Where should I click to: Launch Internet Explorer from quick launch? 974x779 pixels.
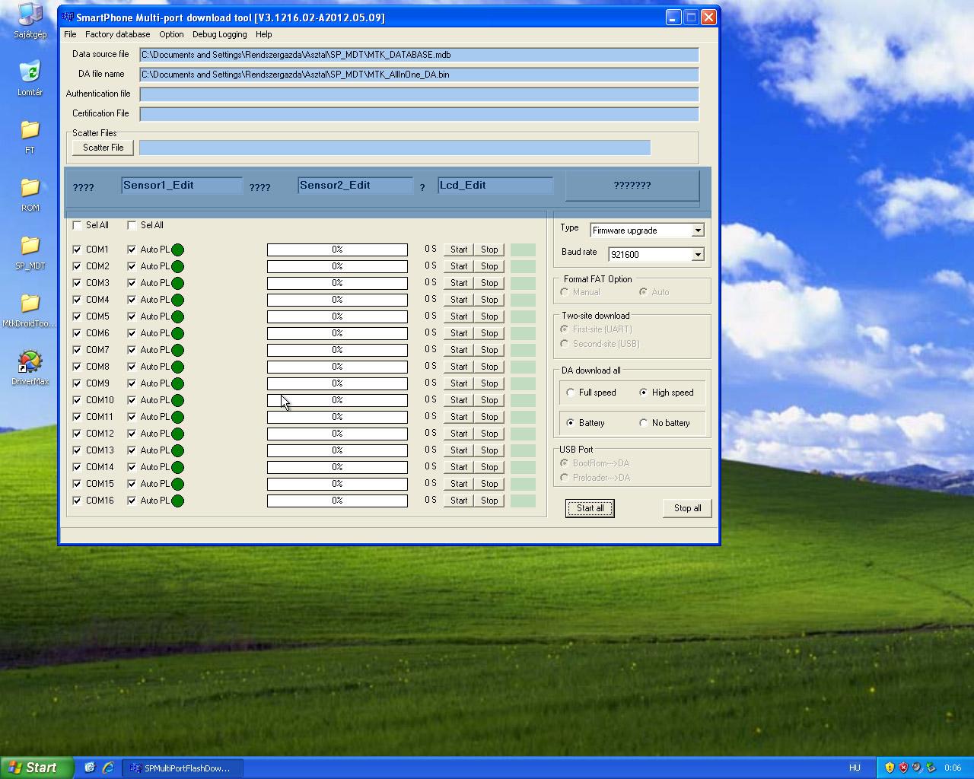tap(108, 768)
